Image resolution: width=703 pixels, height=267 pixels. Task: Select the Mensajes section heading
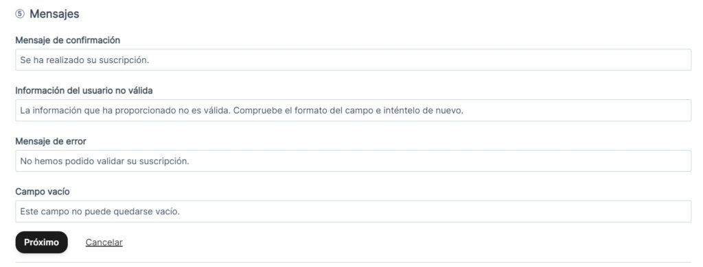(x=54, y=14)
